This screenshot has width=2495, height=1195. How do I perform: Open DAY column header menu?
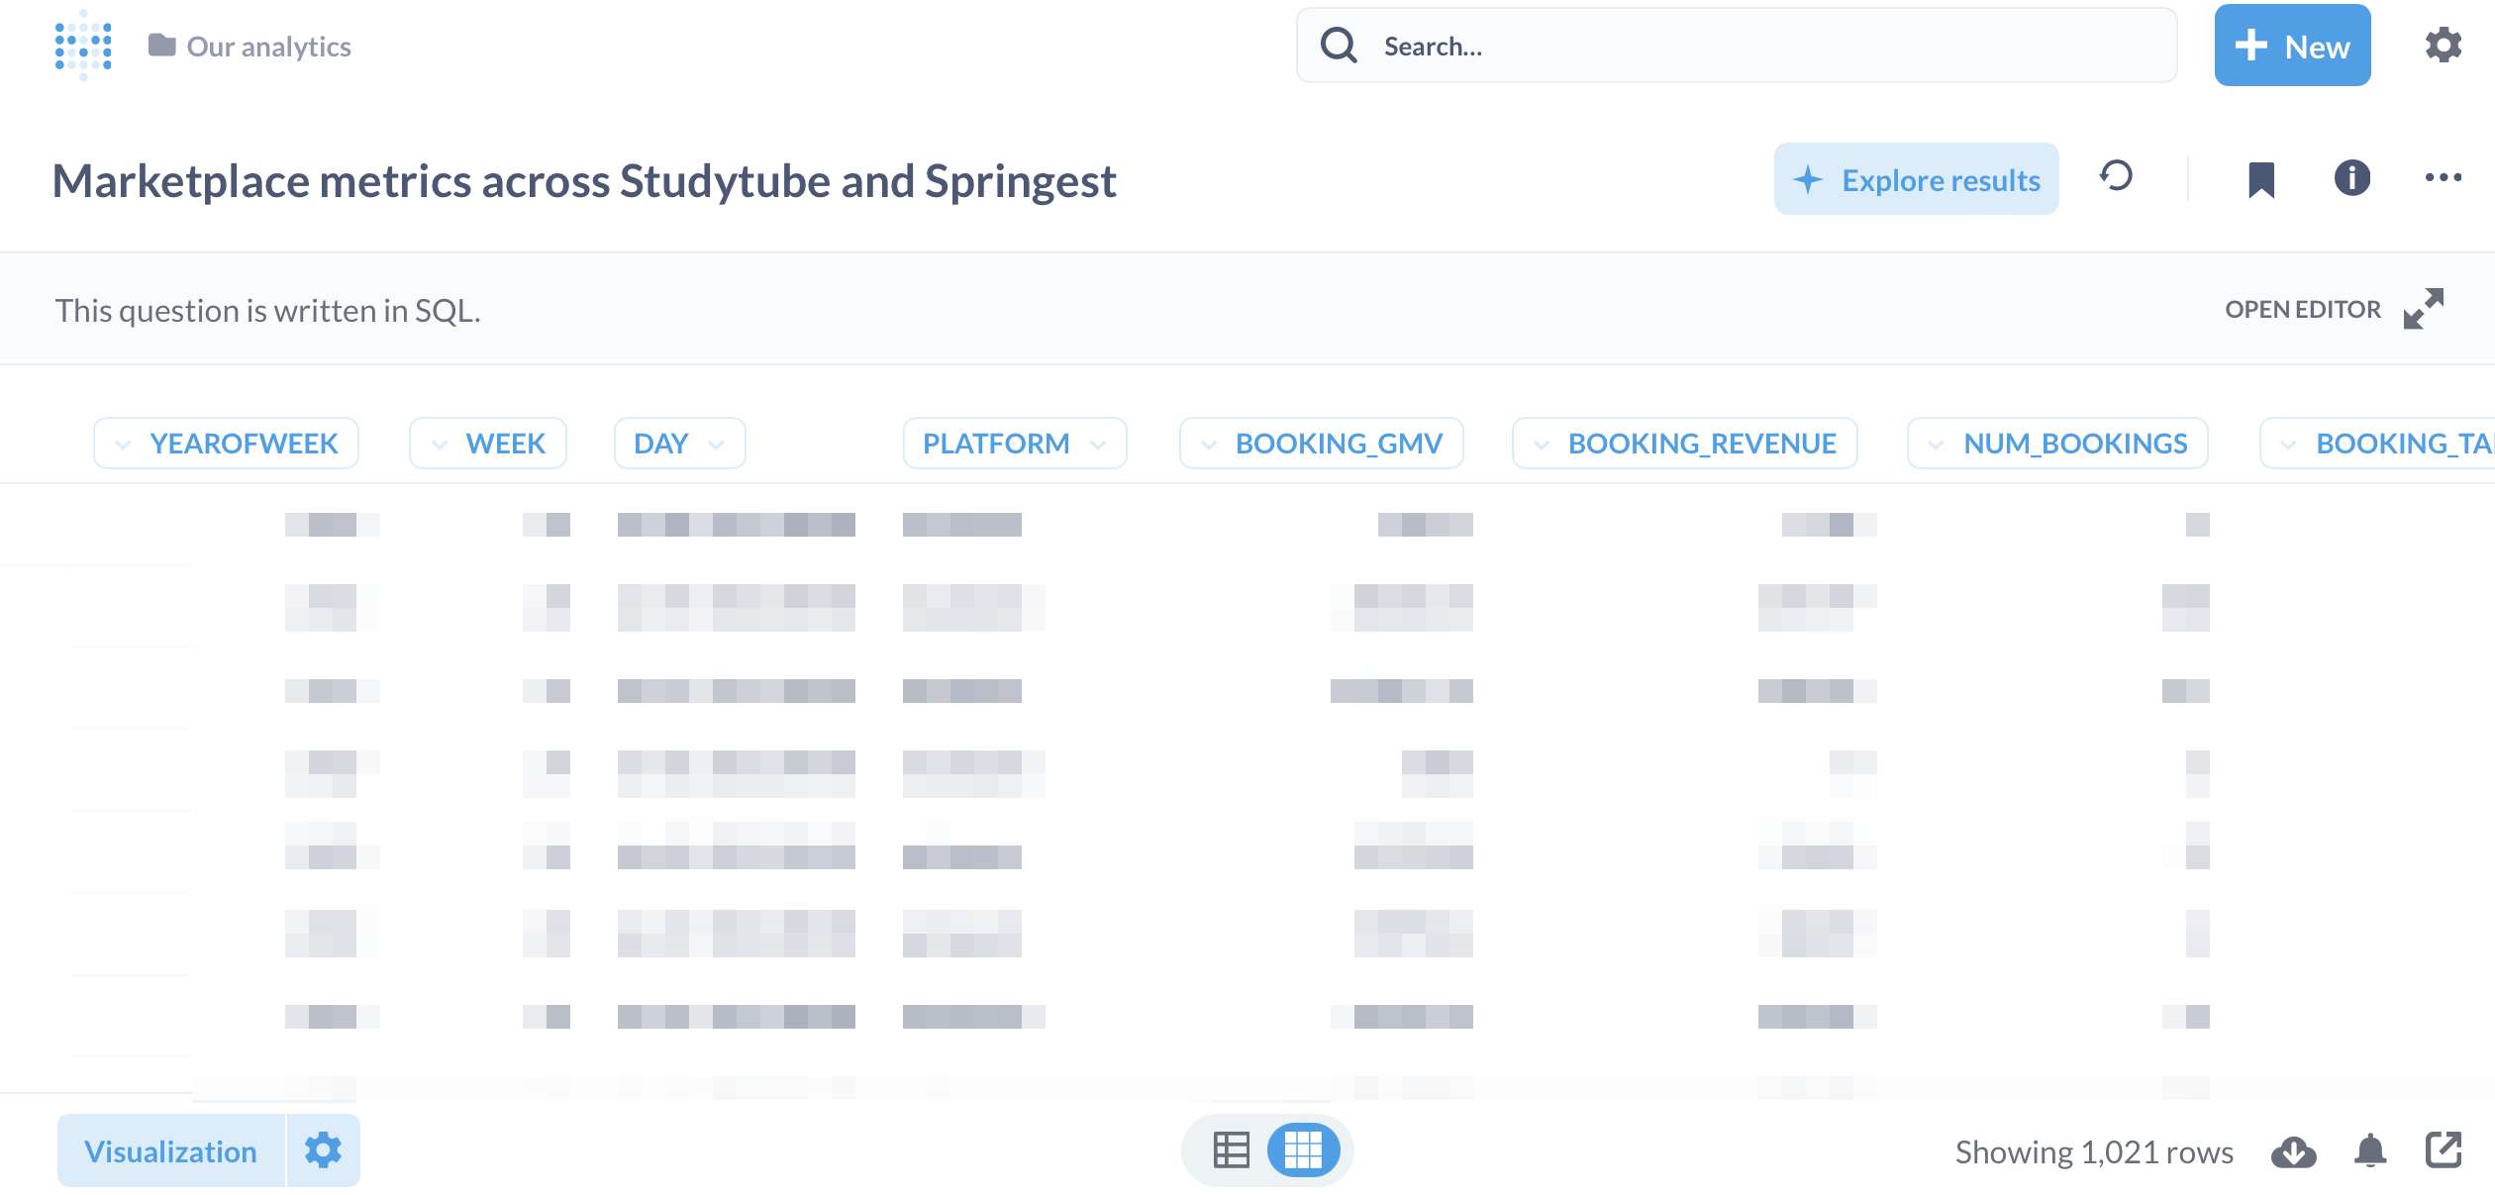[680, 444]
